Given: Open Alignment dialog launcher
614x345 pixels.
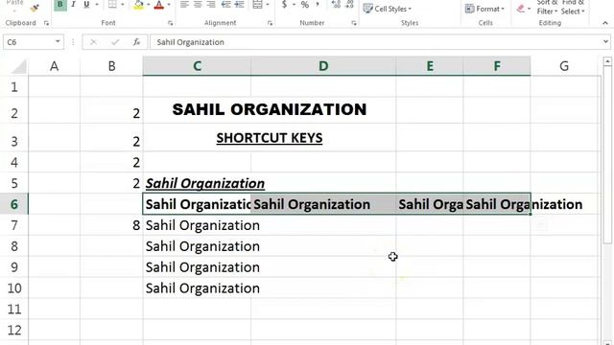Looking at the screenshot, I should tap(270, 23).
